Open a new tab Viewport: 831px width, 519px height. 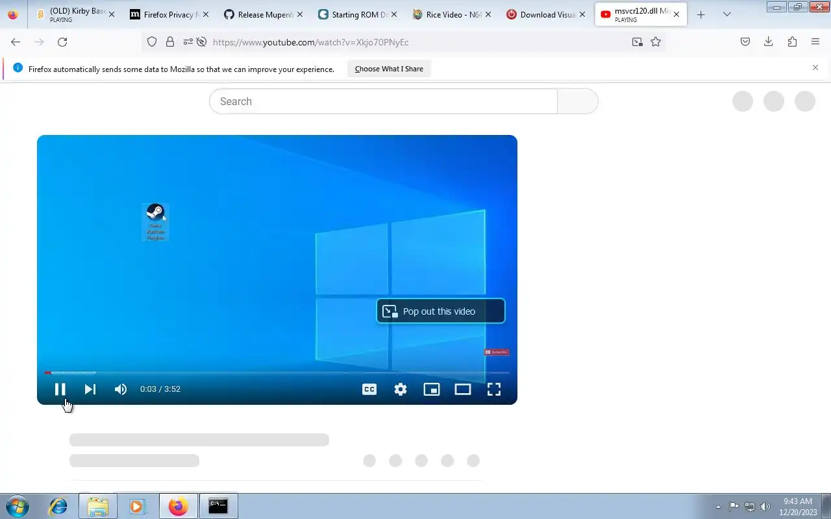[701, 14]
